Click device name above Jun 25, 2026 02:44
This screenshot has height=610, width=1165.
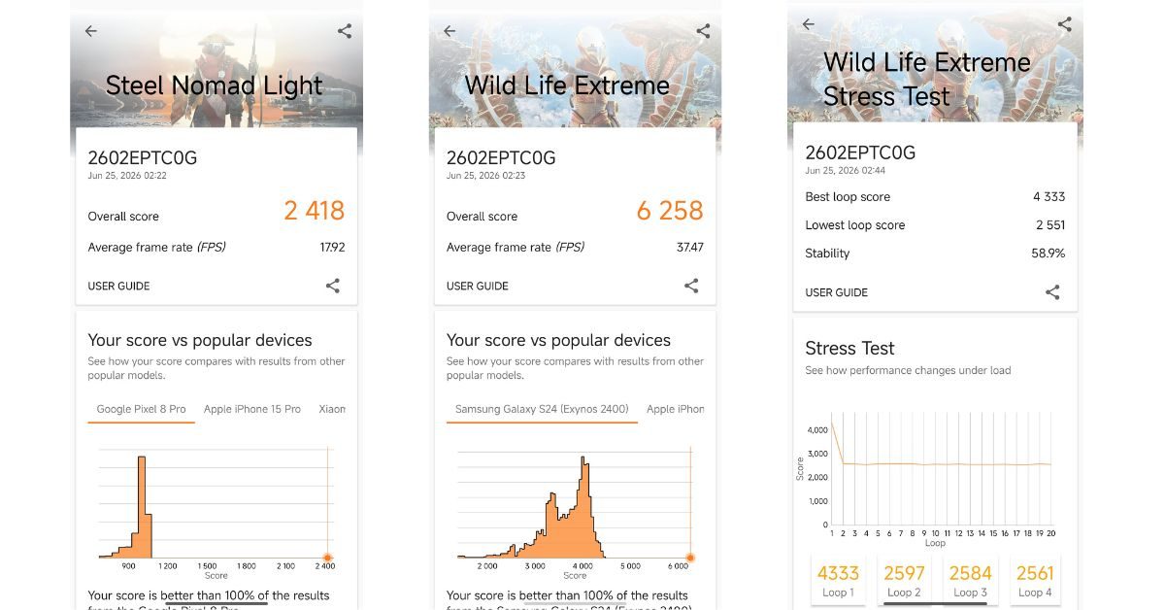pos(860,152)
